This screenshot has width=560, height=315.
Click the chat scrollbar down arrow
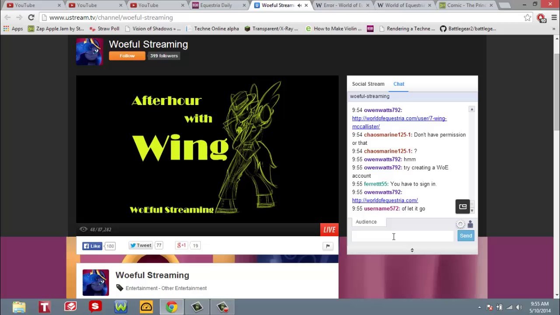472,211
